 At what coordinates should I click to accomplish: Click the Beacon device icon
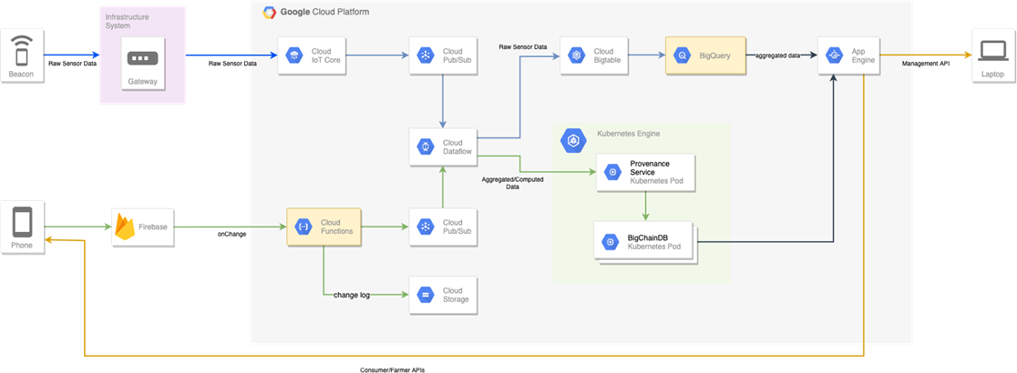tap(22, 51)
